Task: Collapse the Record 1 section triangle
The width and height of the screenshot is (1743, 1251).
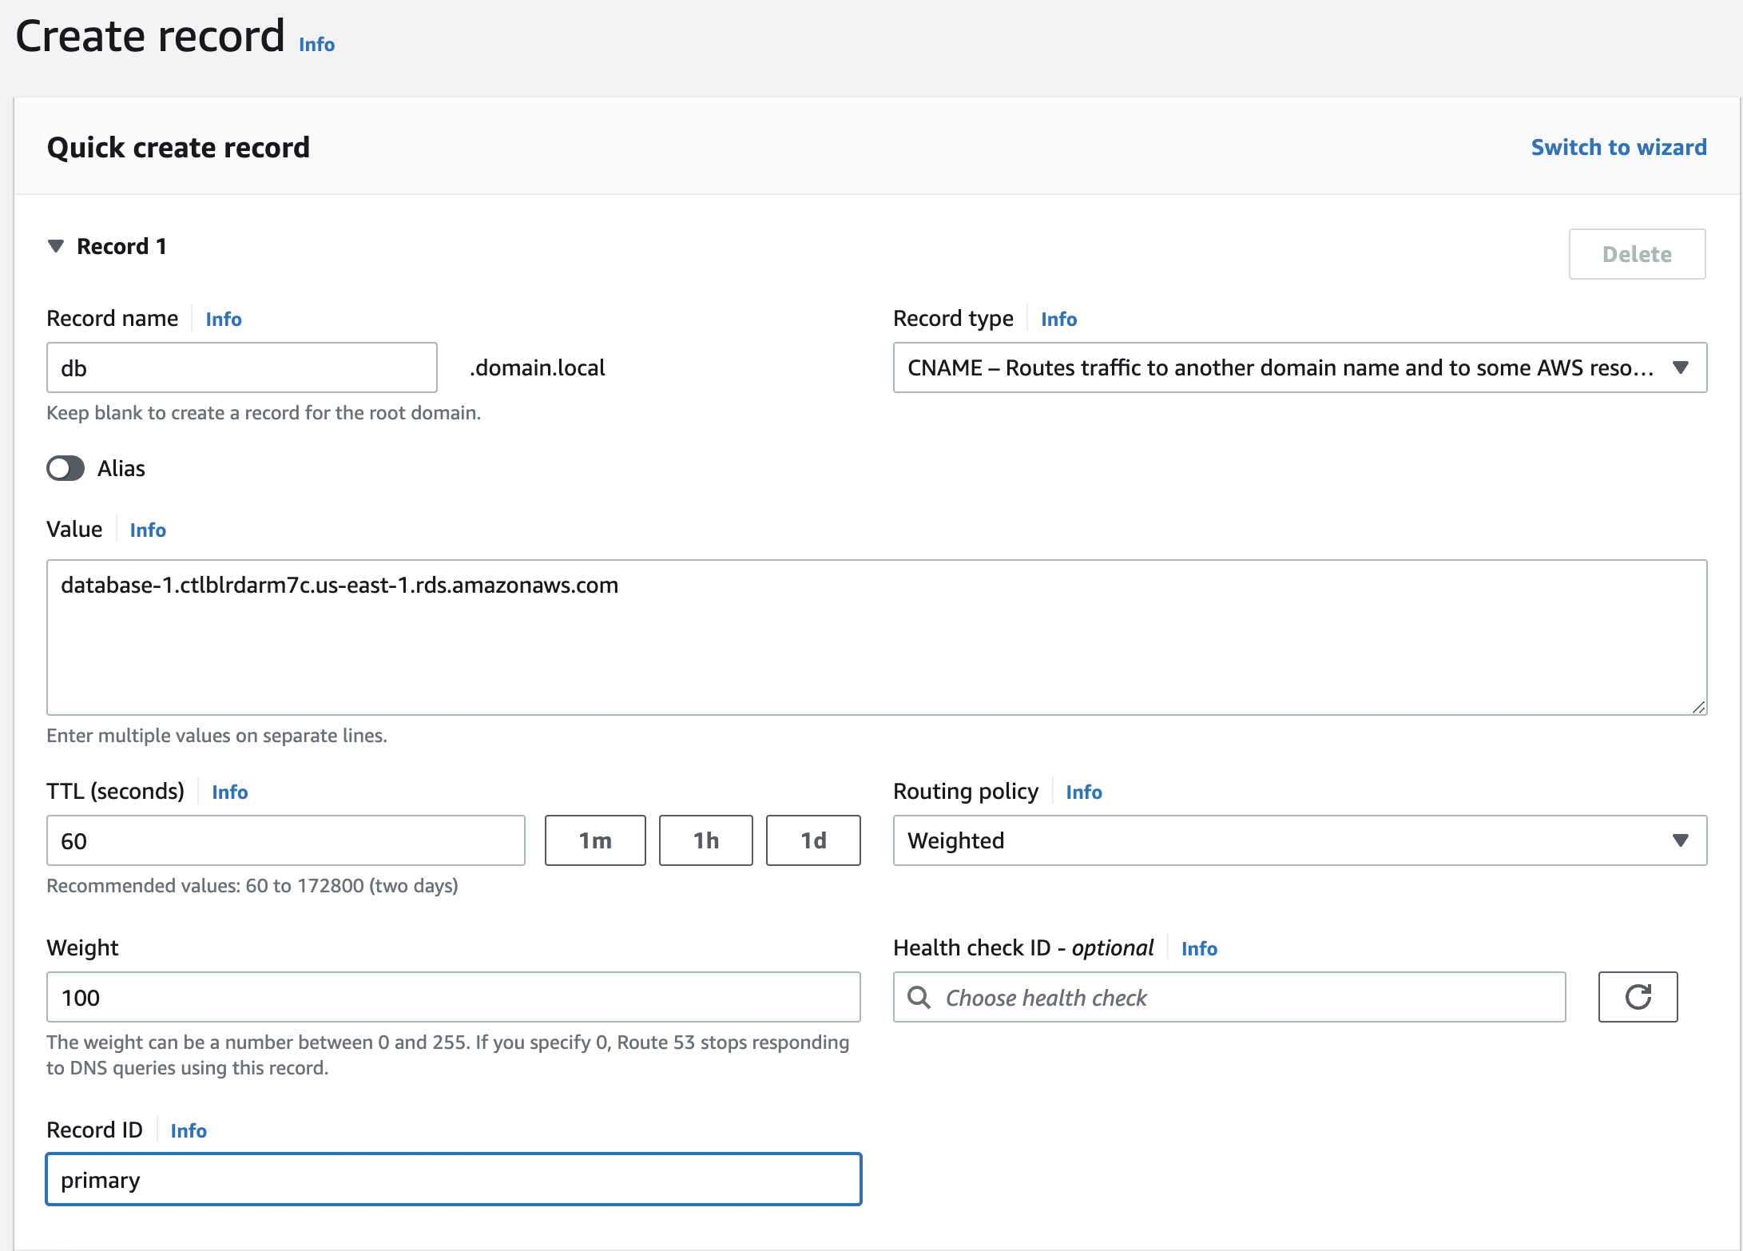Action: (56, 246)
